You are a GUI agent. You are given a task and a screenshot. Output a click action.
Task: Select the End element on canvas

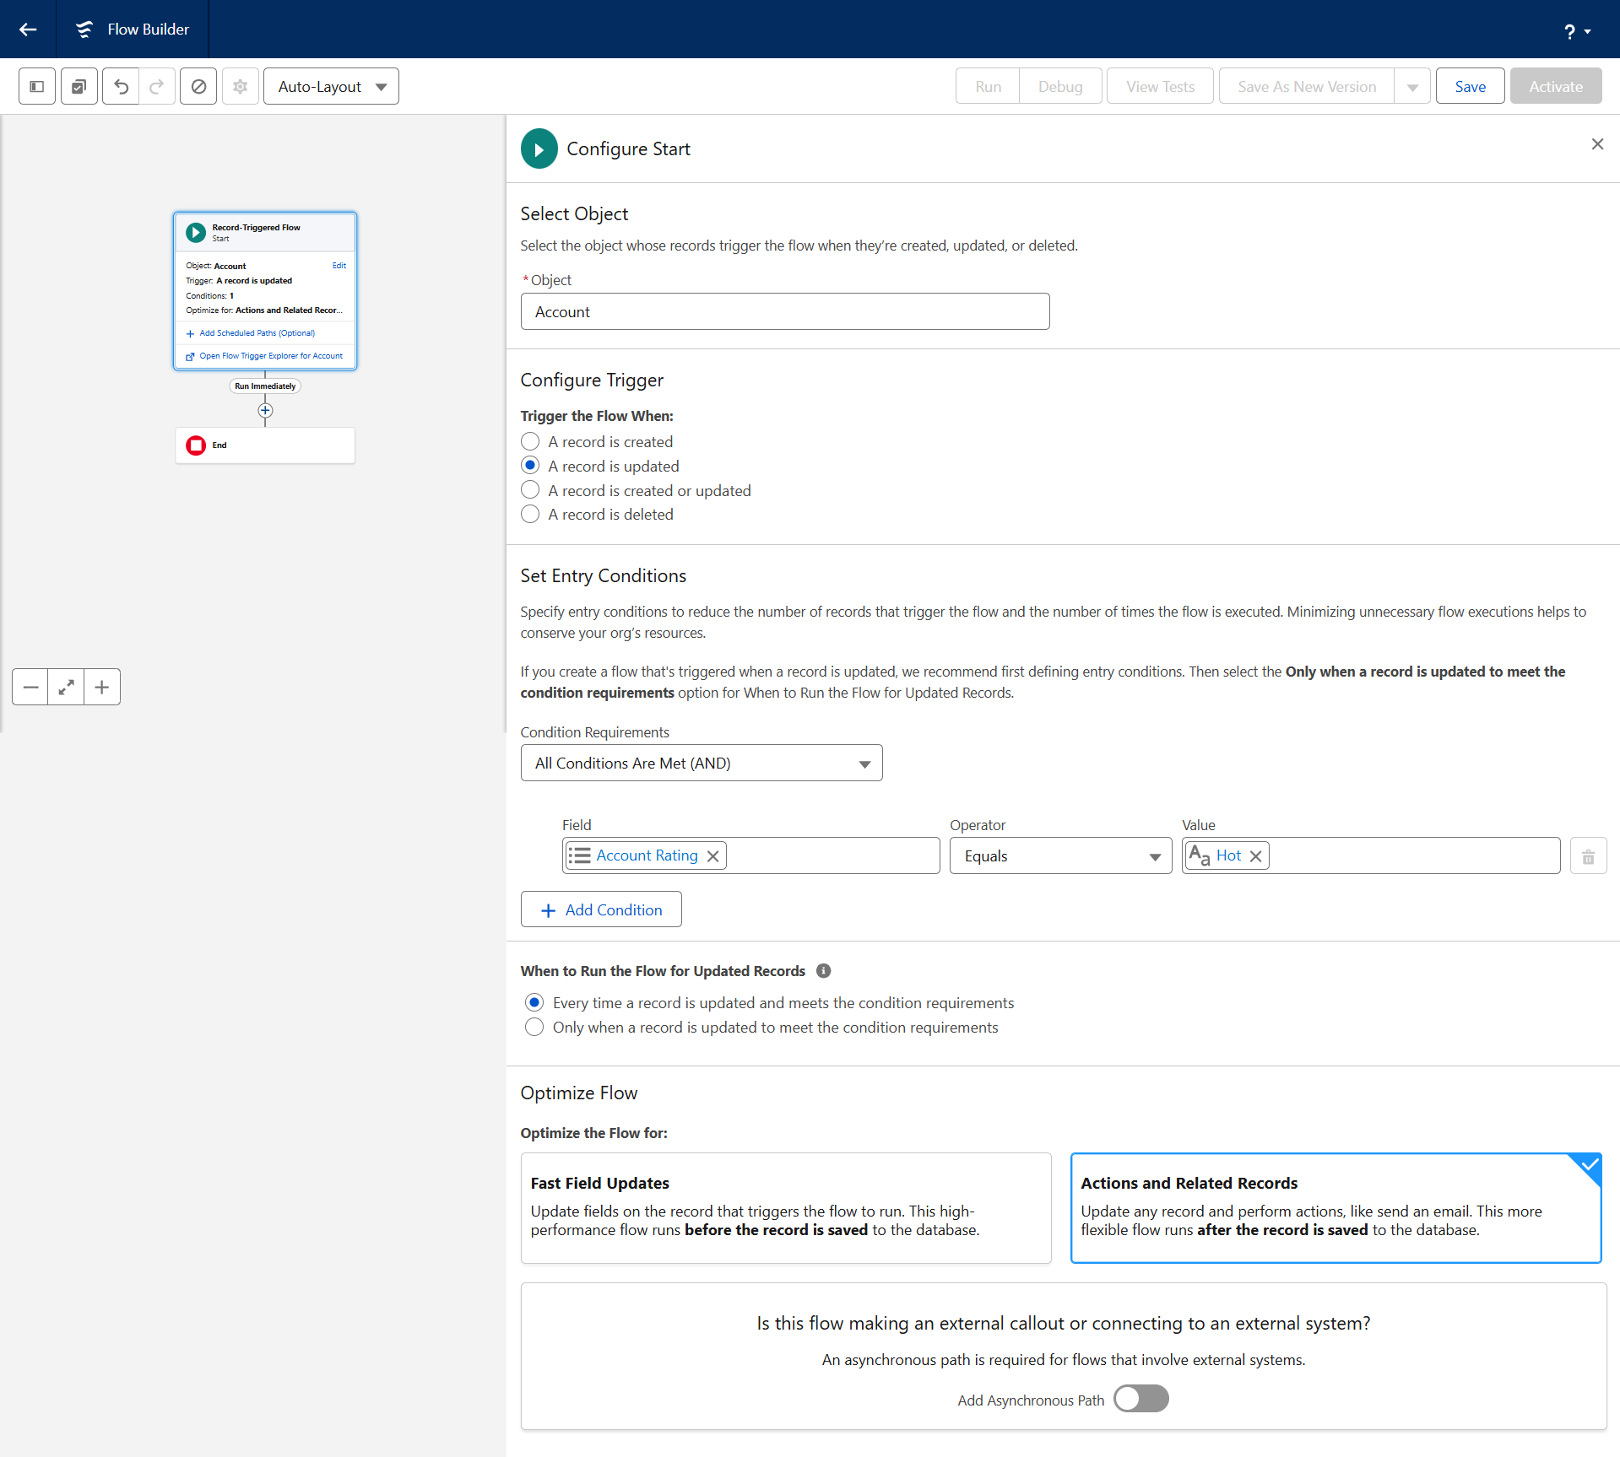[x=265, y=445]
